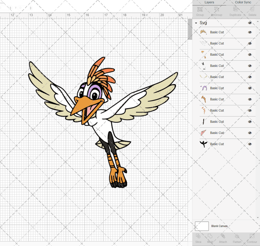Click the UnGroup icon
The image size is (260, 246).
[216, 12]
